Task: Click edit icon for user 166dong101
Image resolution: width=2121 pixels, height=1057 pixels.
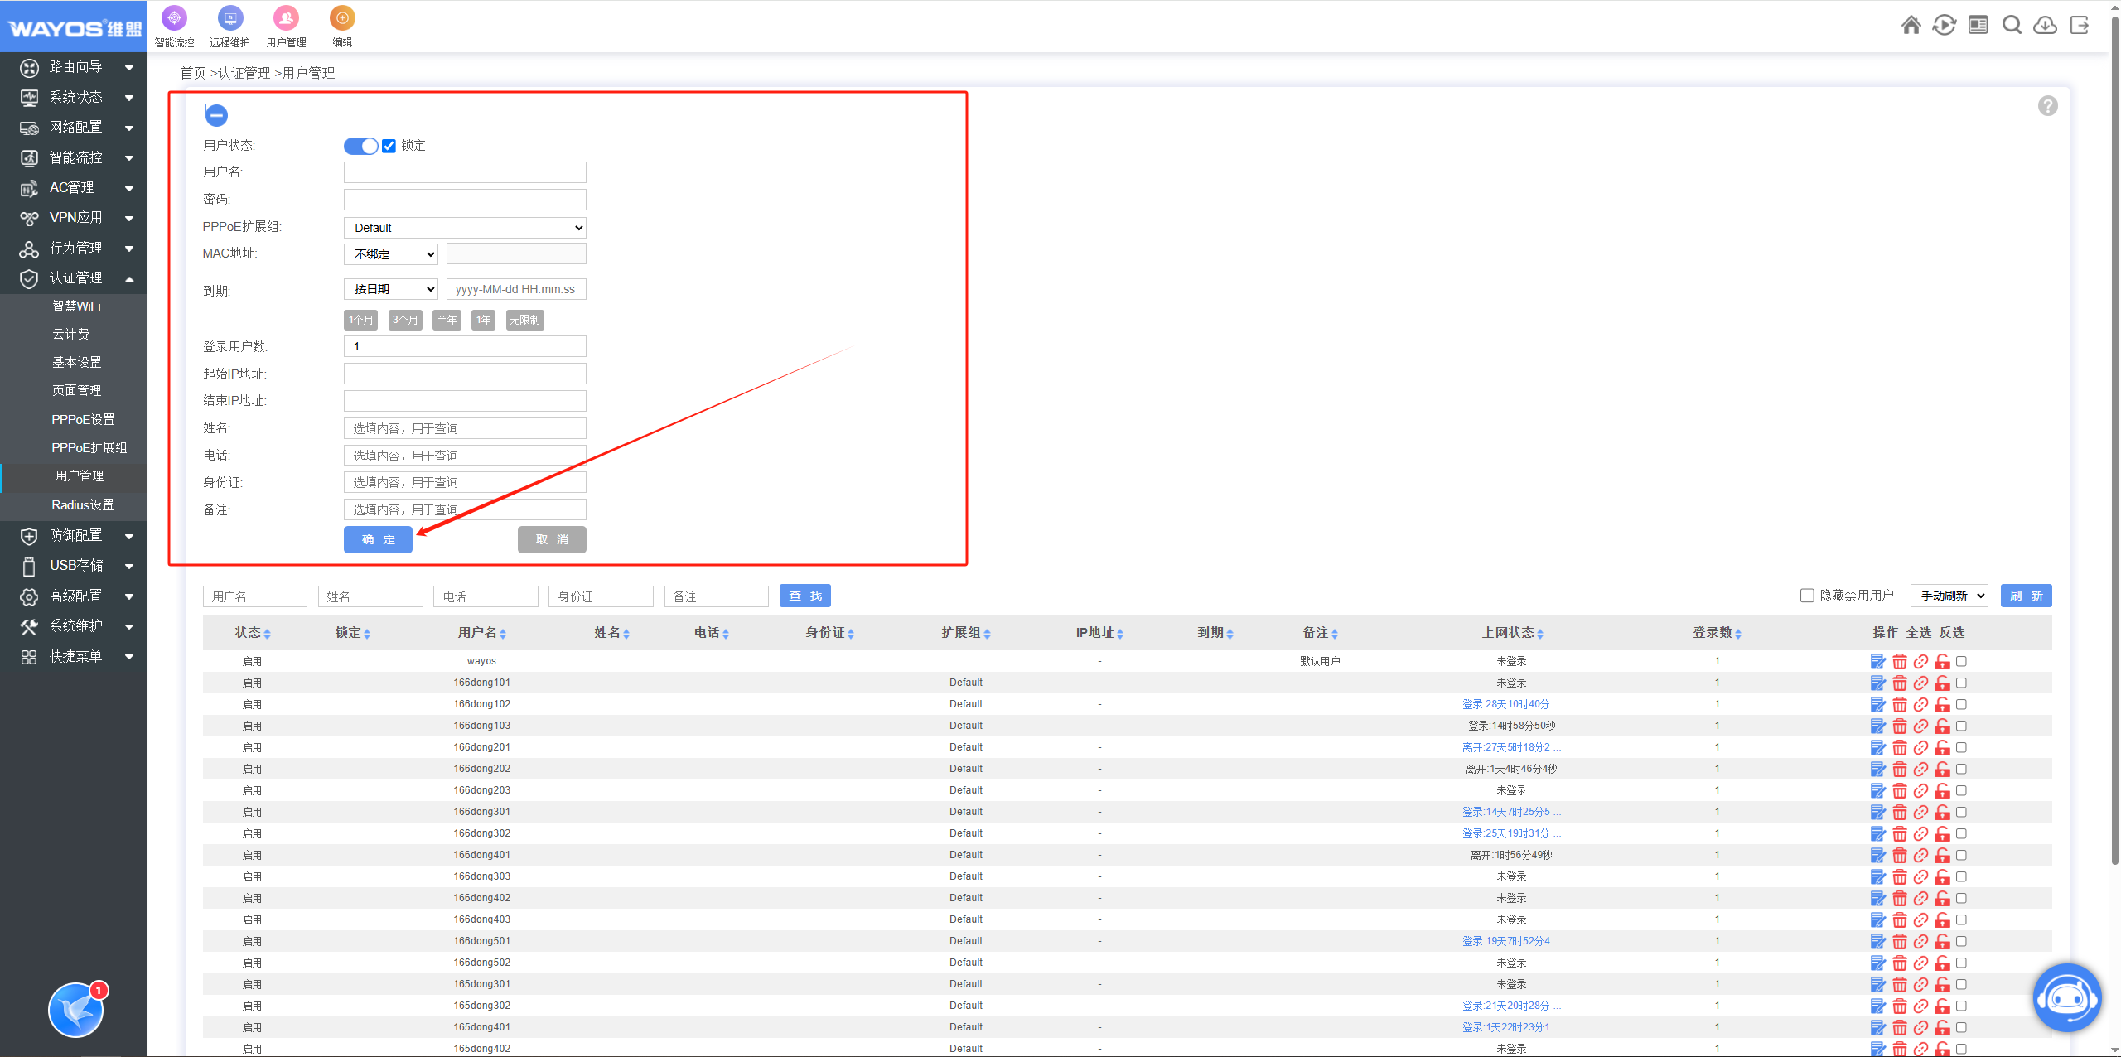Action: click(1877, 683)
